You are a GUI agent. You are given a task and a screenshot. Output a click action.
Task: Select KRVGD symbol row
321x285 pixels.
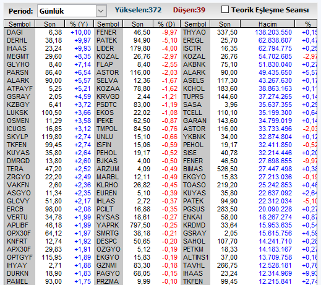(108, 96)
